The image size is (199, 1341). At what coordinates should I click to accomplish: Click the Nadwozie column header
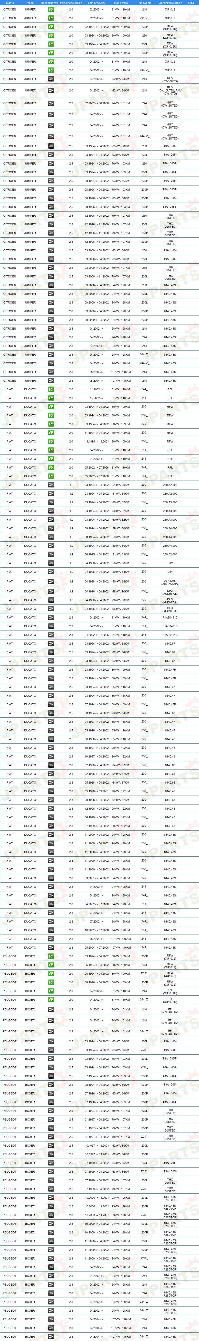pos(145,3)
